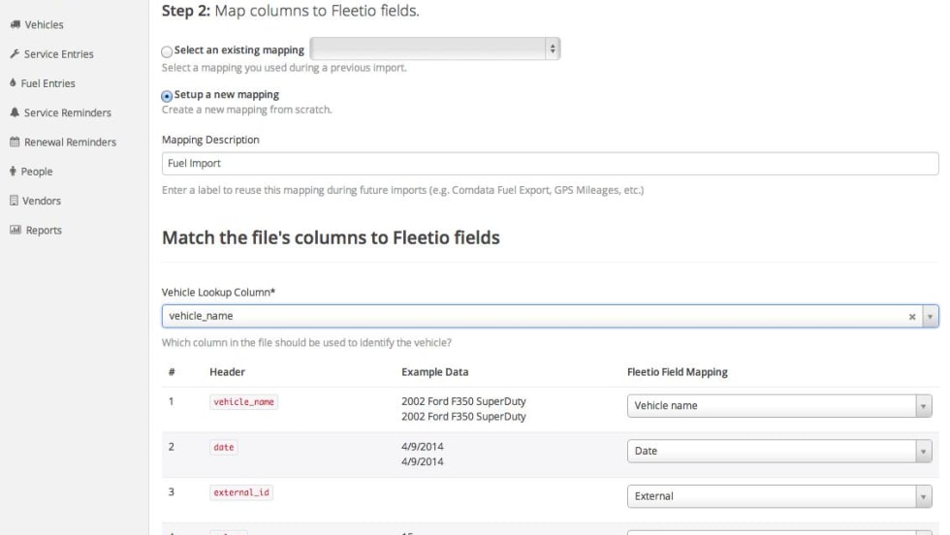This screenshot has width=950, height=535.
Task: Click the Reports chart icon
Action: (15, 231)
